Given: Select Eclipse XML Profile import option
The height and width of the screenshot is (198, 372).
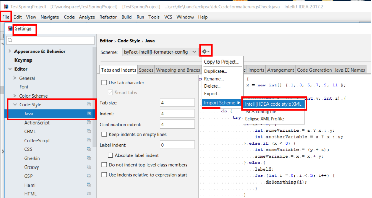Looking at the screenshot, I should pos(264,119).
